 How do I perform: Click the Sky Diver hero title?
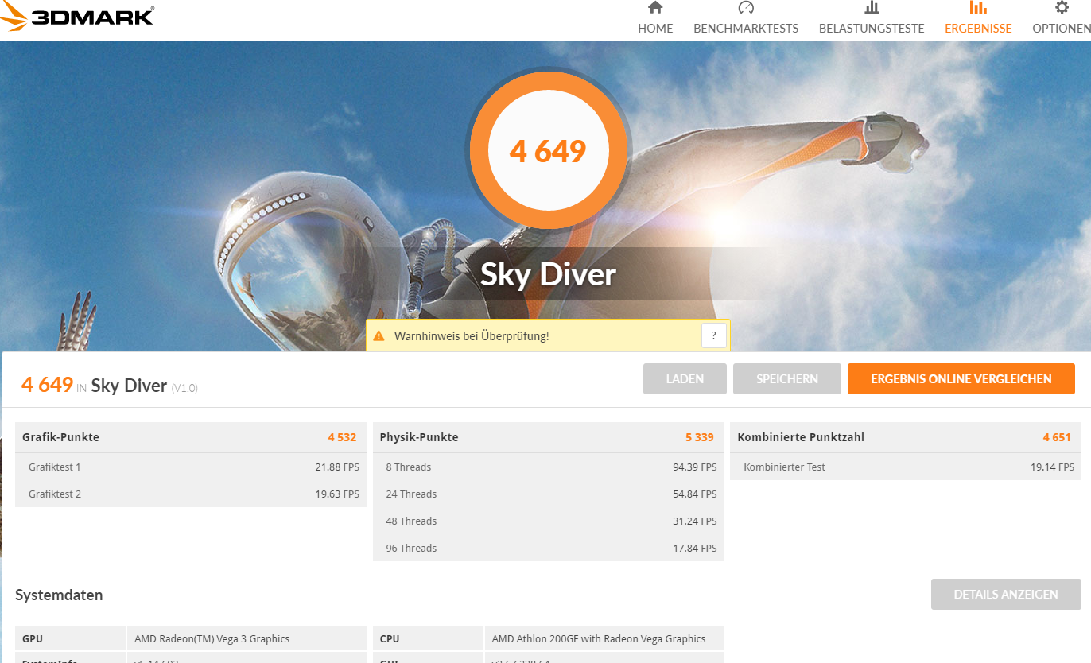point(548,274)
